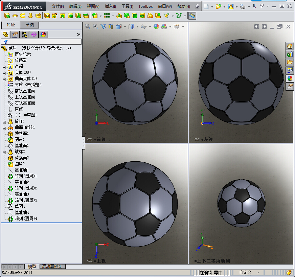This screenshot has height=277, width=295.
Task: Open the Toolbox menu
Action: [145, 6]
